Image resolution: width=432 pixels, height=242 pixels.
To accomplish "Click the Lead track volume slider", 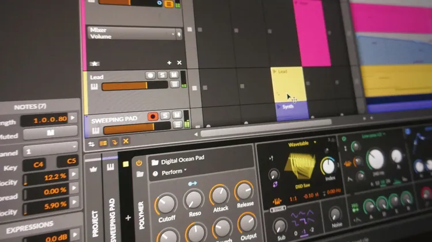I will click(135, 86).
